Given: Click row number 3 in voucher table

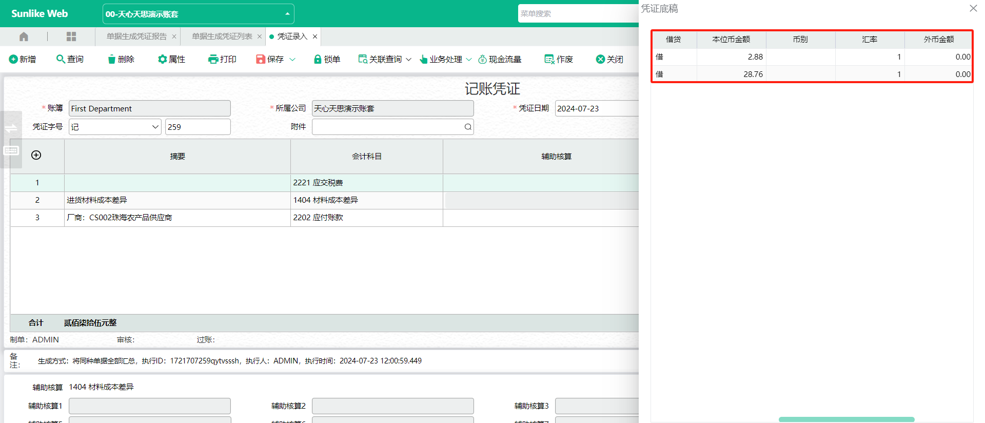Looking at the screenshot, I should (37, 218).
